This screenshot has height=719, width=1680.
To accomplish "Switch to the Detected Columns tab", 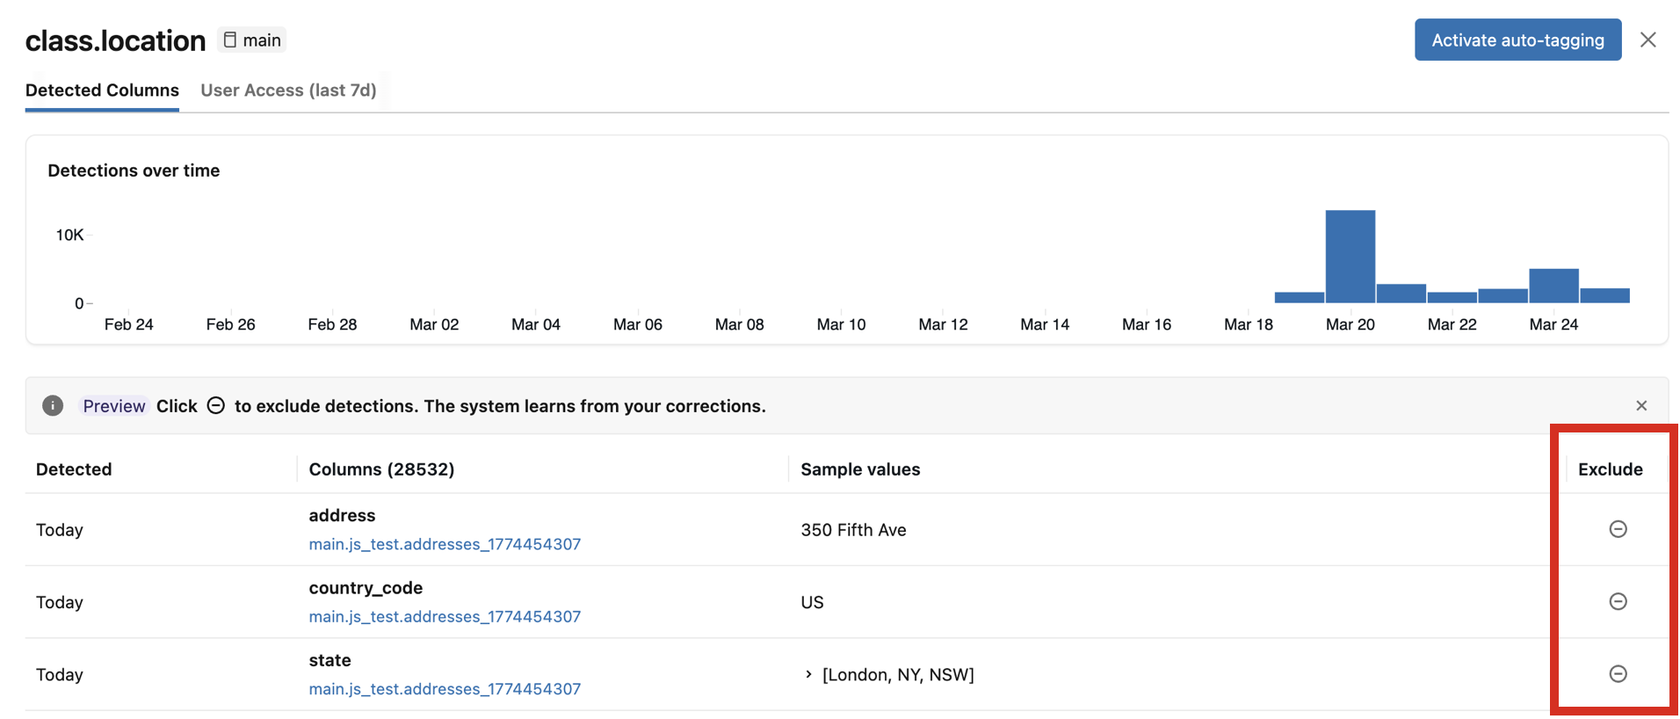I will pyautogui.click(x=102, y=91).
